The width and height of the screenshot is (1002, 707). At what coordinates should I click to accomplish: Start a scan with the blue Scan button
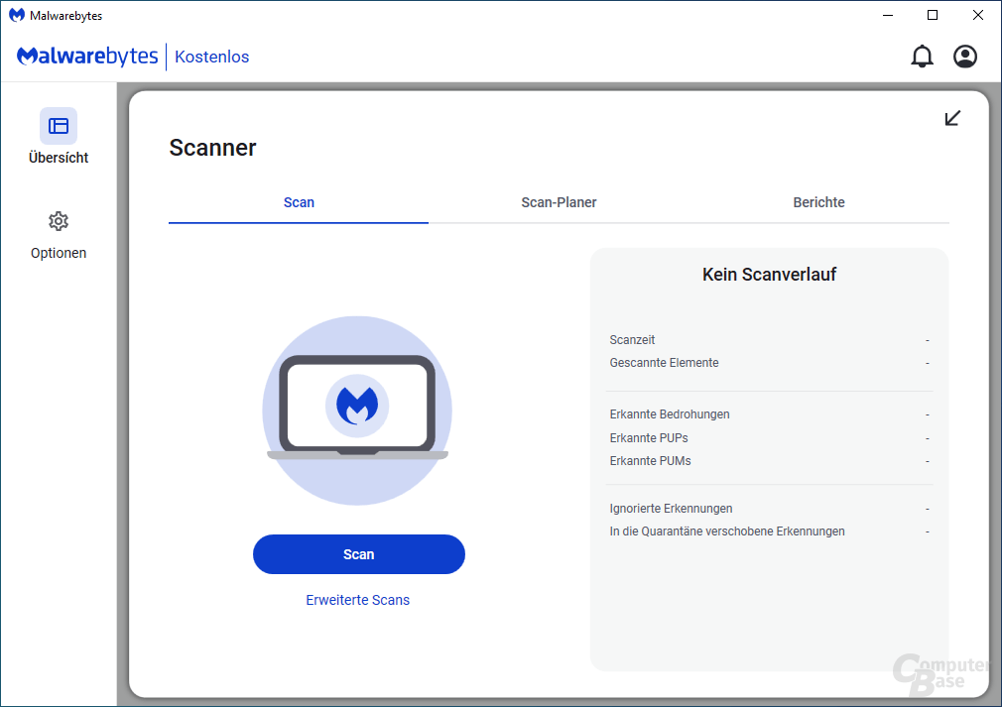(358, 554)
